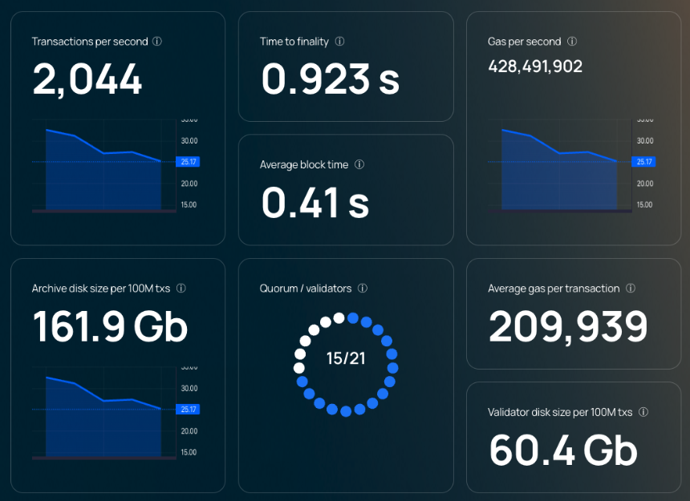The height and width of the screenshot is (501, 690).
Task: Open Quorum / validators info icon
Action: pos(363,289)
